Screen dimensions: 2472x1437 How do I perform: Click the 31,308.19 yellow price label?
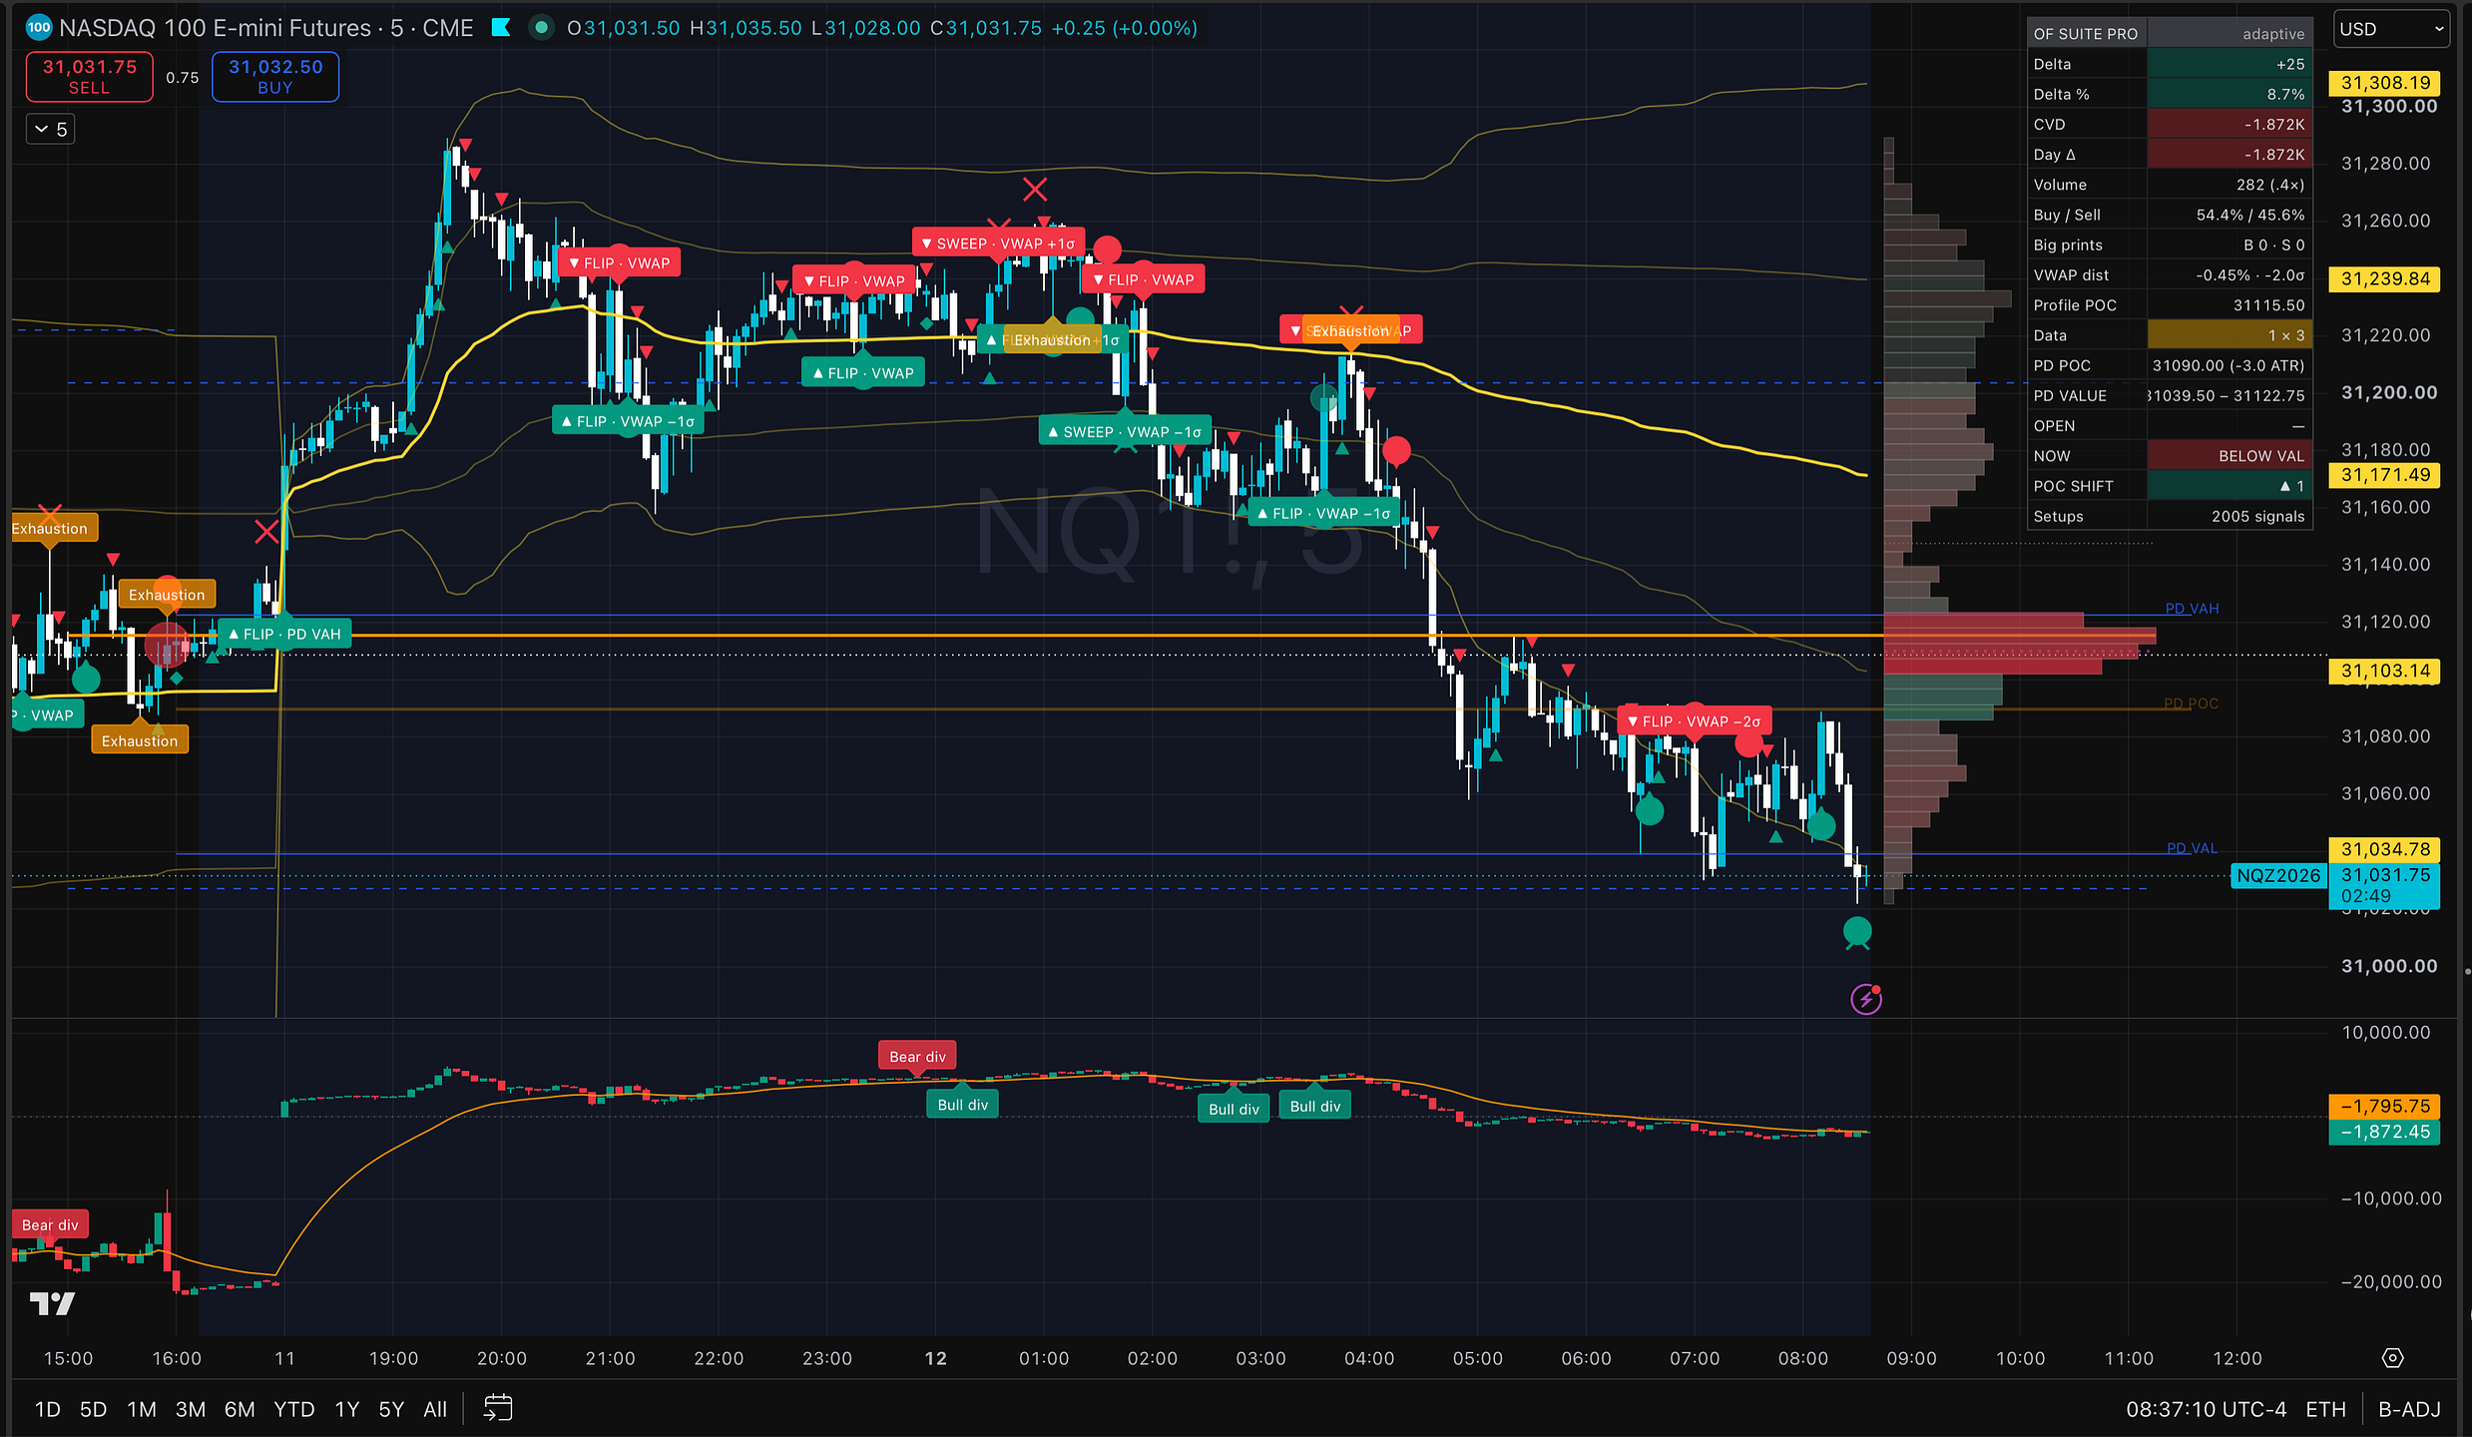2385,83
